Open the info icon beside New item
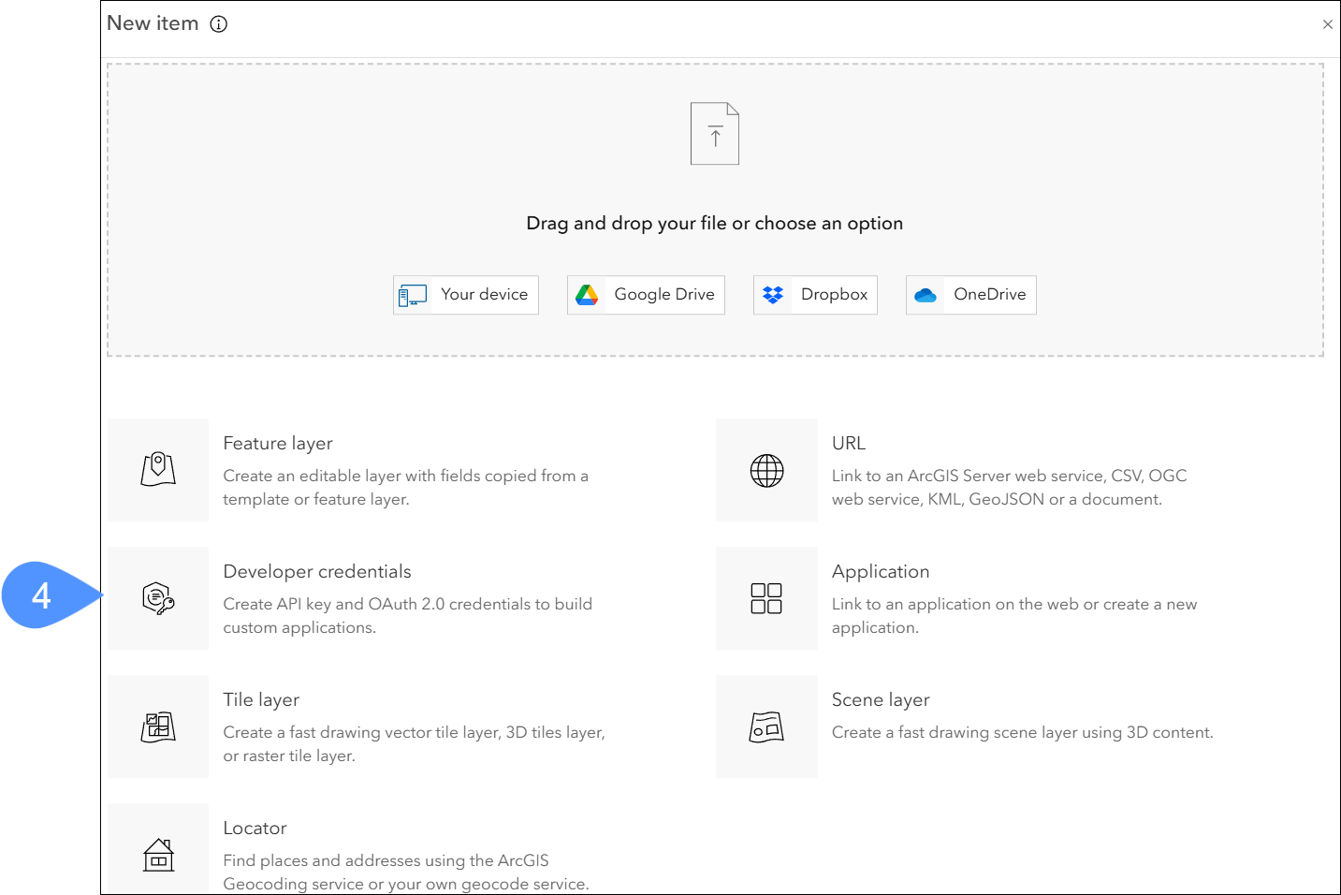 pyautogui.click(x=219, y=24)
